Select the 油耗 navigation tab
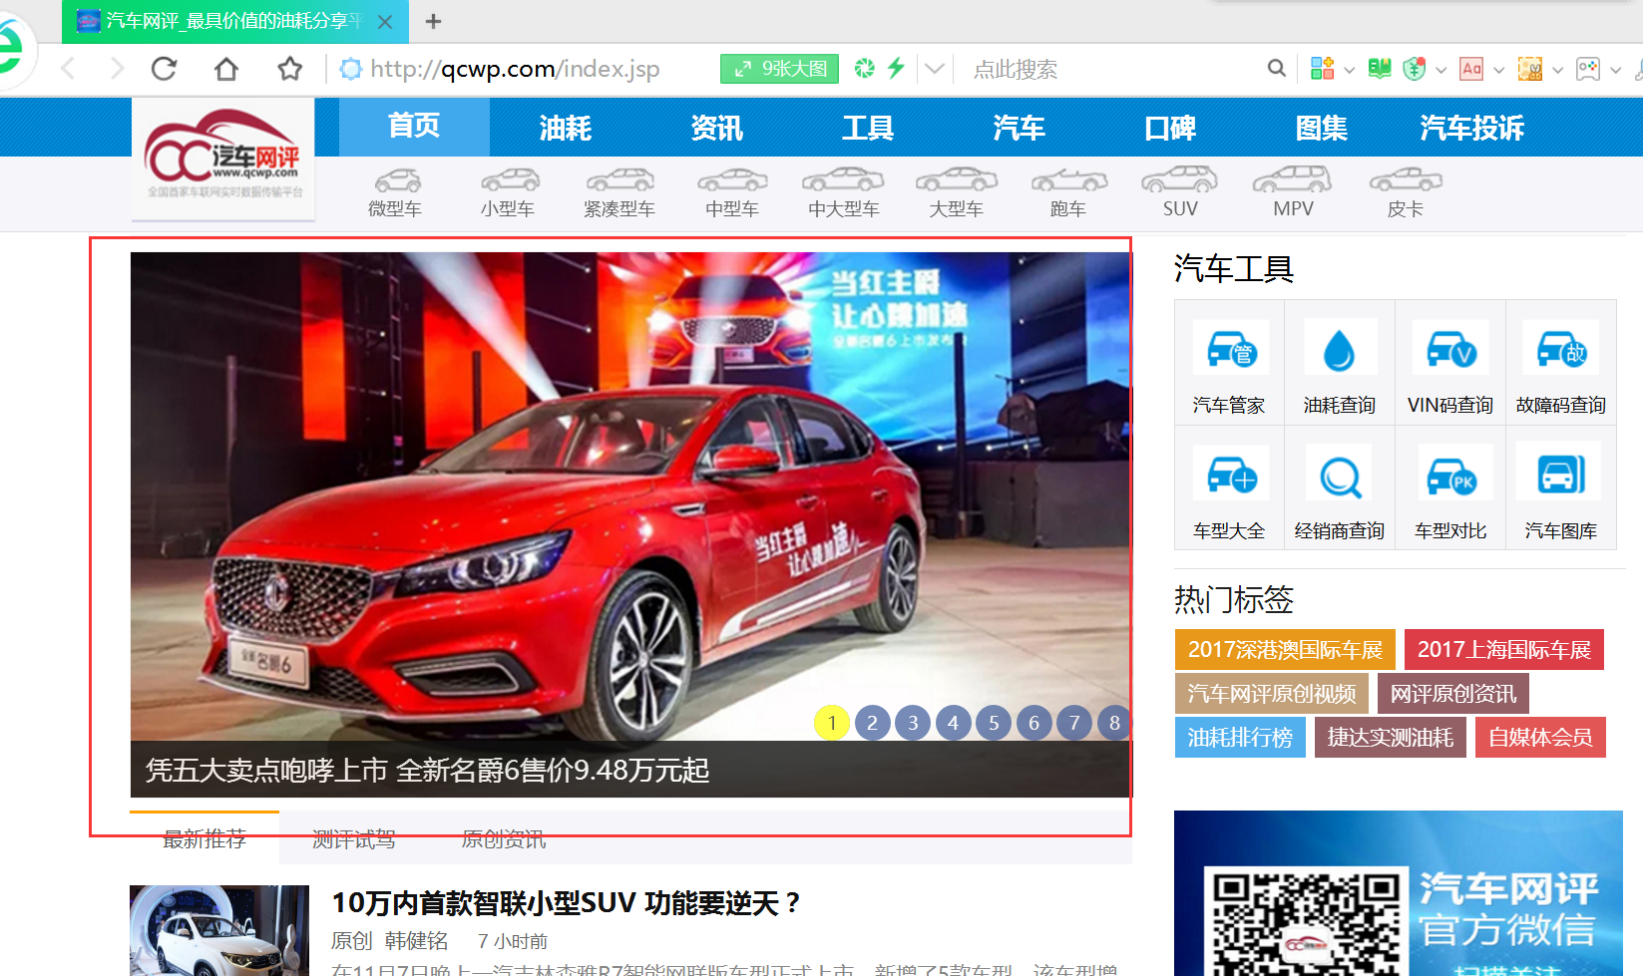This screenshot has width=1643, height=976. pos(566,128)
